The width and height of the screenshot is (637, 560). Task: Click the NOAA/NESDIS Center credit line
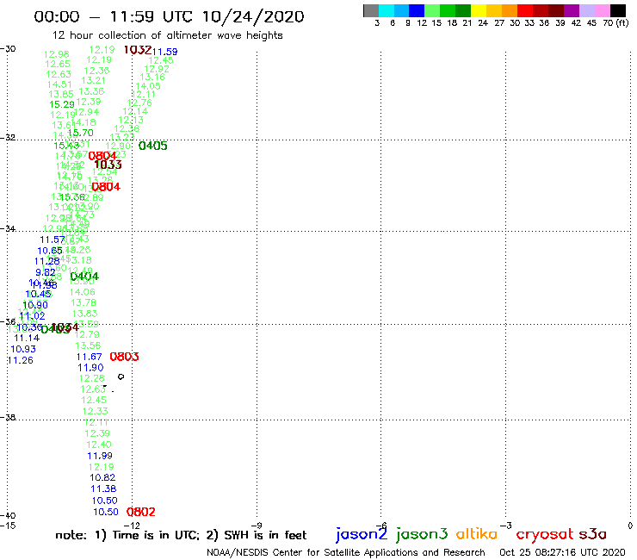click(x=346, y=552)
